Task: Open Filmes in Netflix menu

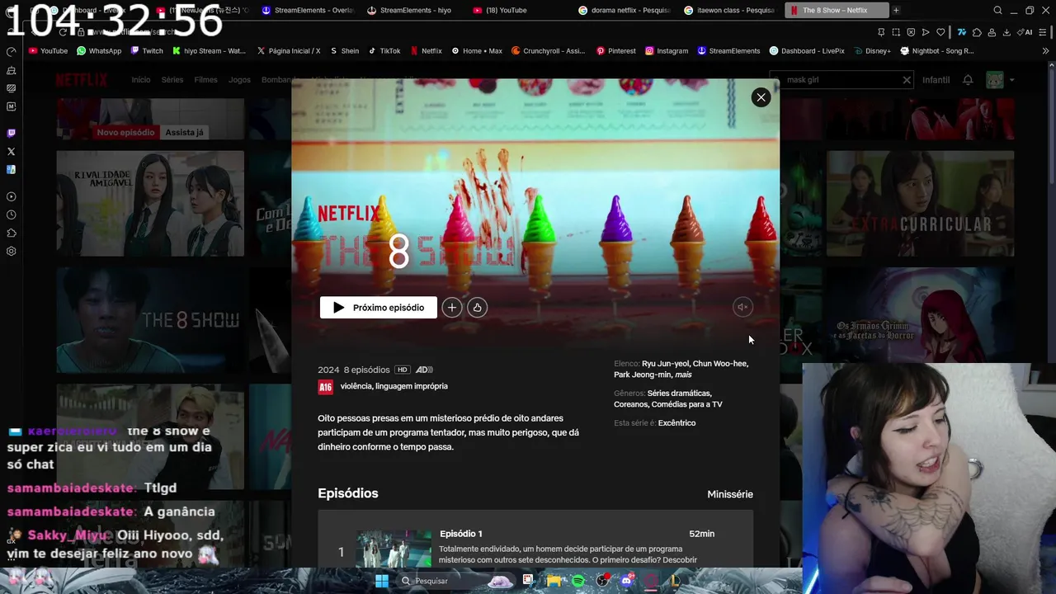Action: pos(205,80)
